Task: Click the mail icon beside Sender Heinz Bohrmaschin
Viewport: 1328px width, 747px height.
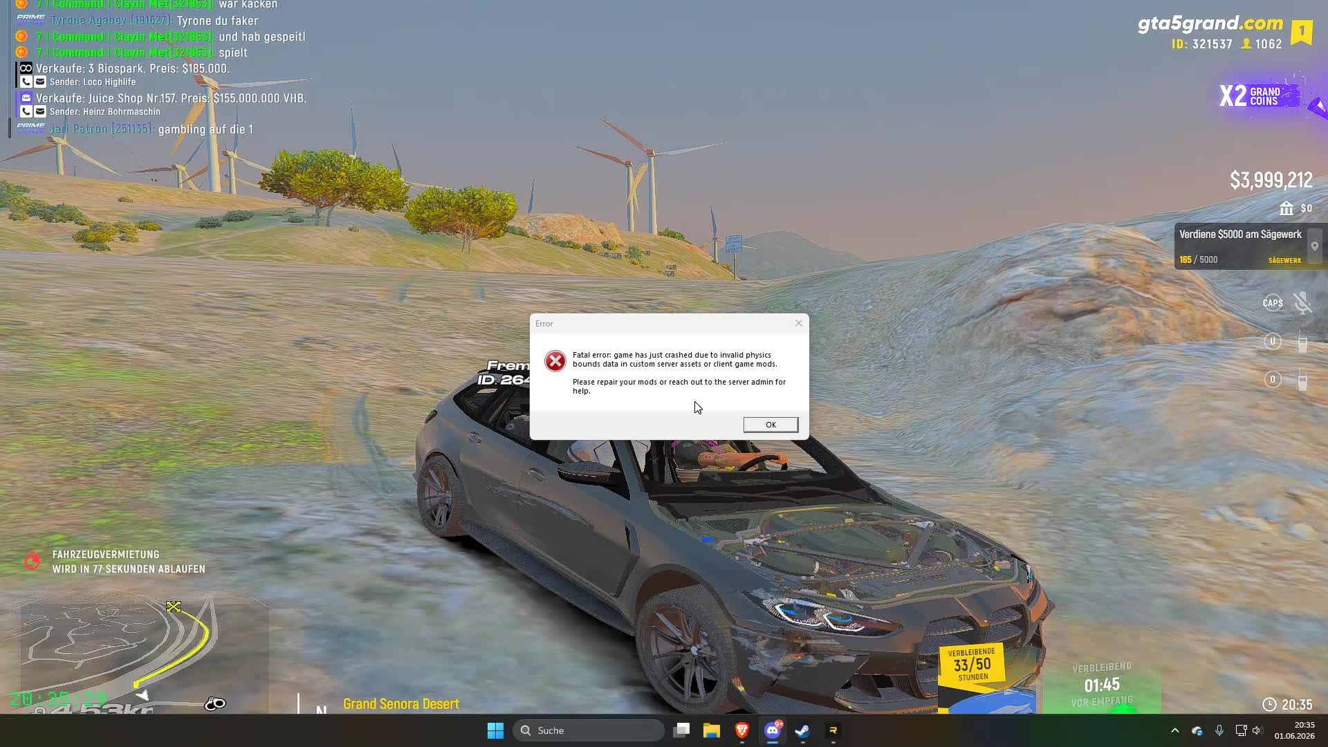Action: pos(40,111)
